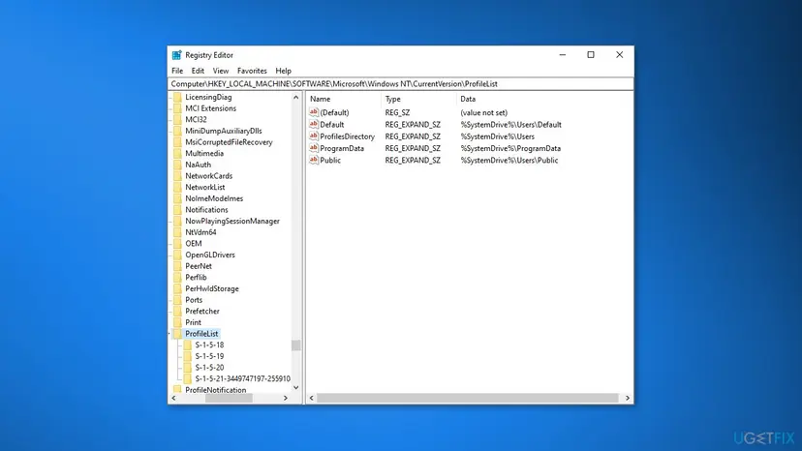Click the %SystemDrive%\ProgramData data cell
This screenshot has height=451, width=802.
click(x=510, y=148)
